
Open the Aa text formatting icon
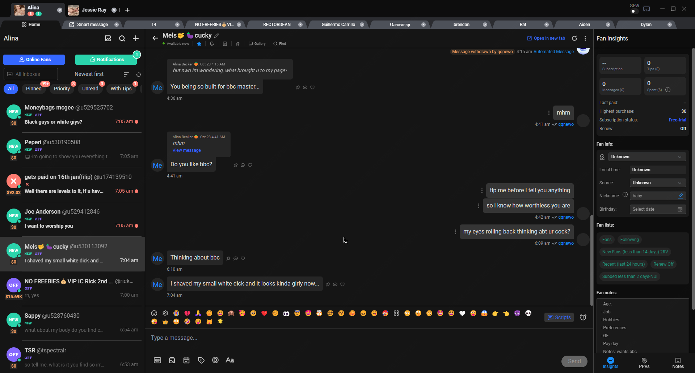[x=230, y=360]
